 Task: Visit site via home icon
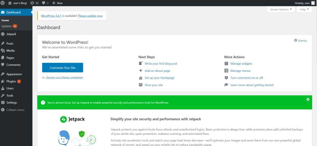10,3
